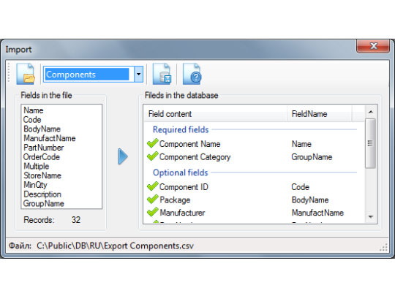Click the Optional fields group header
The image size is (395, 296).
[x=181, y=172]
